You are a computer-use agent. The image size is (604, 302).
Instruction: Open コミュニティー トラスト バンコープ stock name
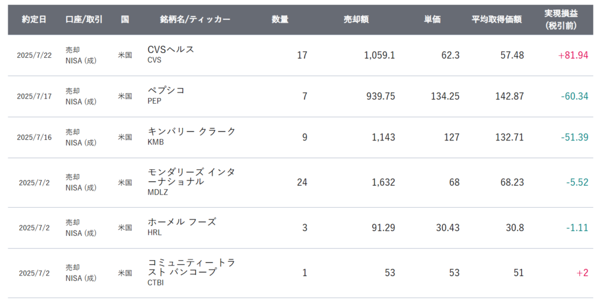tap(191, 267)
